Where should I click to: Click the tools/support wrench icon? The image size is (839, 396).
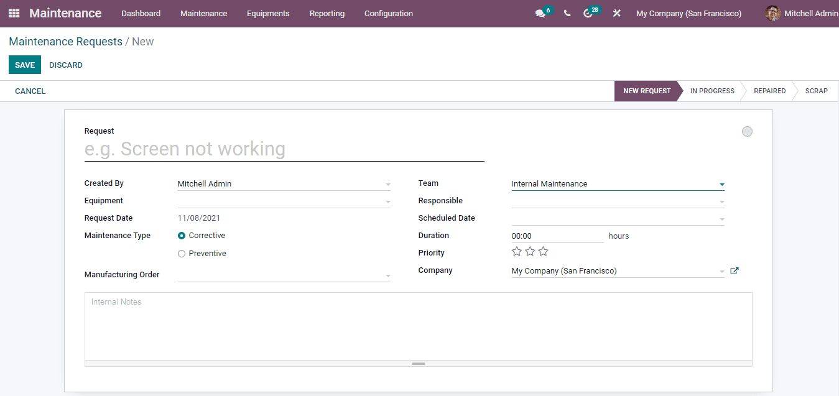[x=616, y=12]
